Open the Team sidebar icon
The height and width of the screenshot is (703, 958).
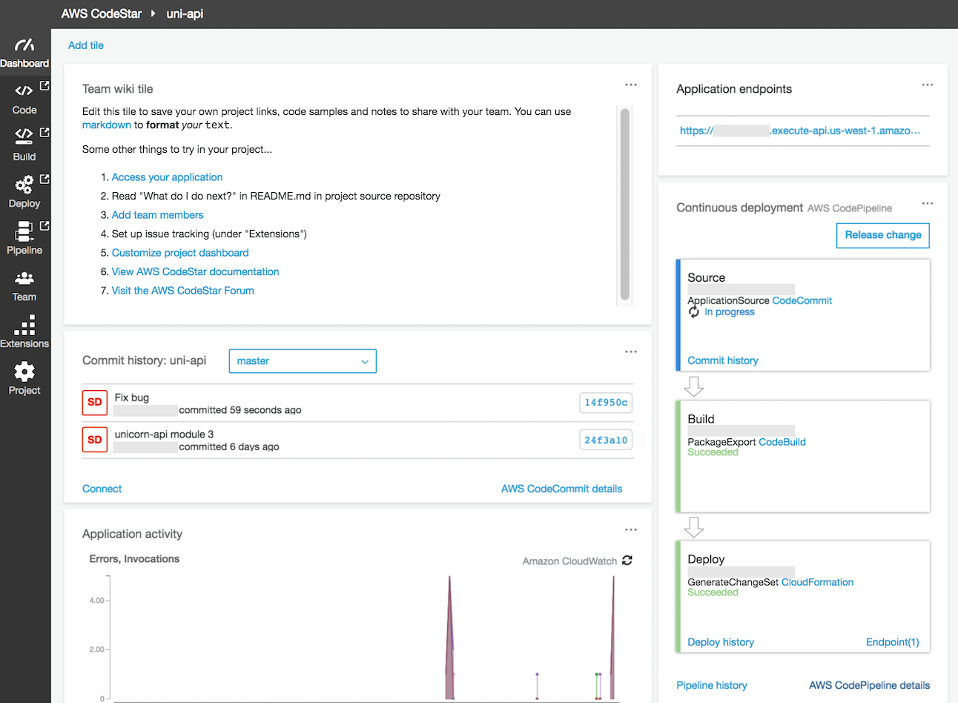(x=24, y=278)
